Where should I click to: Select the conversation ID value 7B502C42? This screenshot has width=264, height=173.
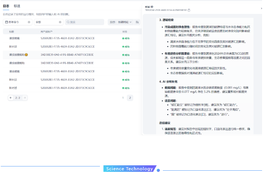pyautogui.click(x=166, y=10)
